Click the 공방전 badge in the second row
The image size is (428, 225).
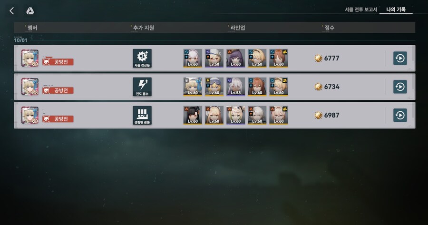pos(58,90)
